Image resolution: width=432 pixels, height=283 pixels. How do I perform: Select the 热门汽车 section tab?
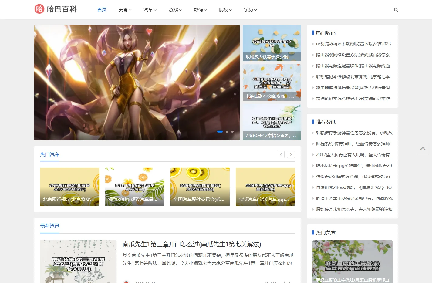pos(50,155)
